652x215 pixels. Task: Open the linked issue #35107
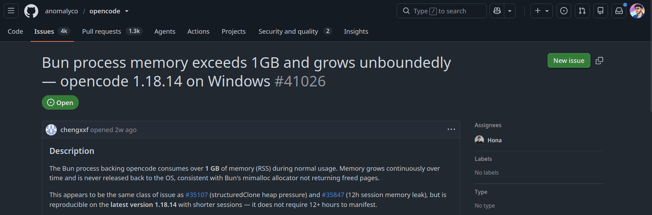click(x=197, y=195)
